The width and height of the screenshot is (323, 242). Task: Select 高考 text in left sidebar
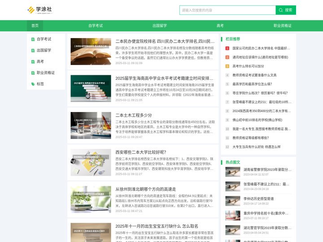pos(40,61)
